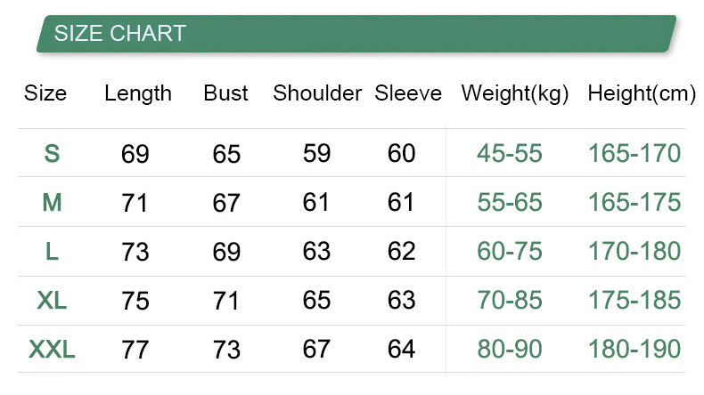
Task: Click the 60-75 weight range
Action: (510, 252)
